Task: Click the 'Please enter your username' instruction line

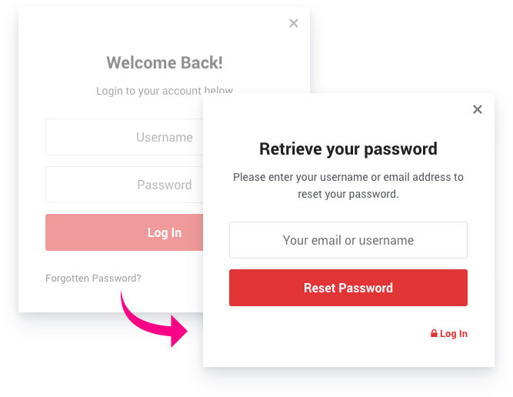Action: [348, 177]
